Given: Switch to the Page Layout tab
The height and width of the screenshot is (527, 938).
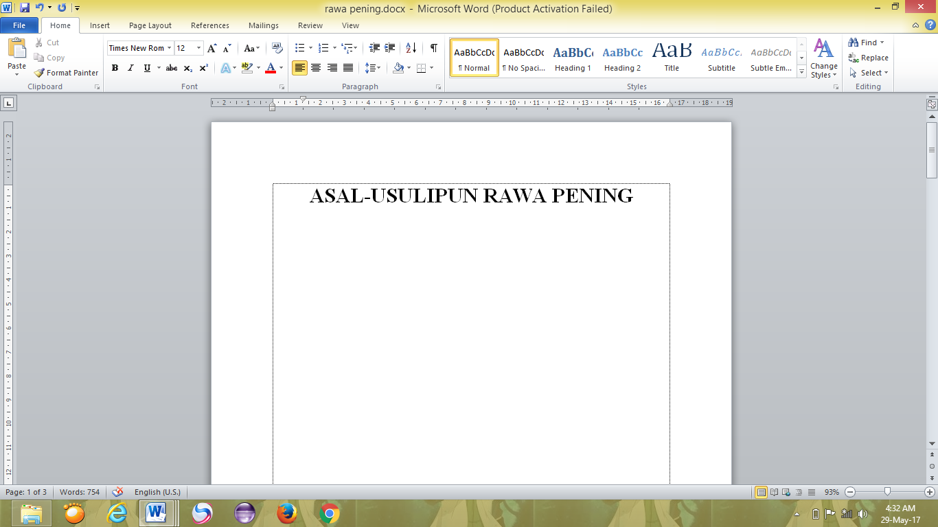Looking at the screenshot, I should [x=150, y=25].
